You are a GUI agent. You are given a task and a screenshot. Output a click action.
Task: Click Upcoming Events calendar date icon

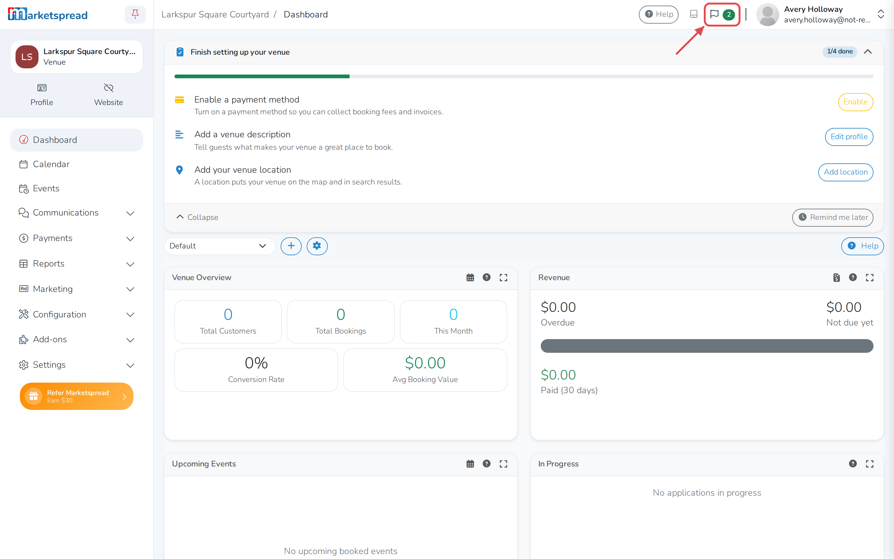coord(470,464)
